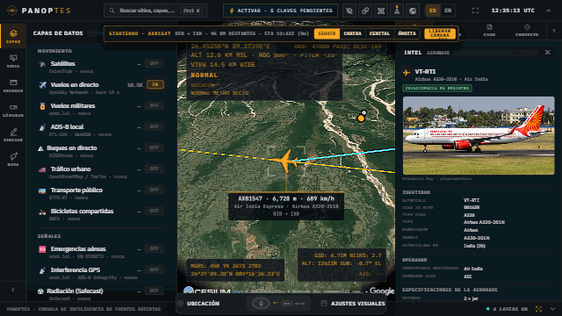Enable the Satélites layer toggle
This screenshot has height=316, width=562.
point(155,63)
